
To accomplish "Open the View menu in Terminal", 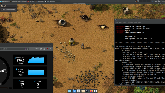I will [124, 22].
